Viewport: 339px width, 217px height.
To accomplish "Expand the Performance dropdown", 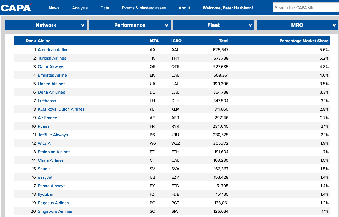I will coord(130,25).
